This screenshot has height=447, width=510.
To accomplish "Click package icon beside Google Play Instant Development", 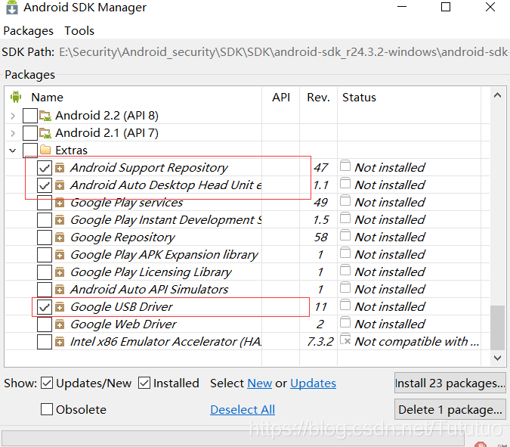I will 60,220.
